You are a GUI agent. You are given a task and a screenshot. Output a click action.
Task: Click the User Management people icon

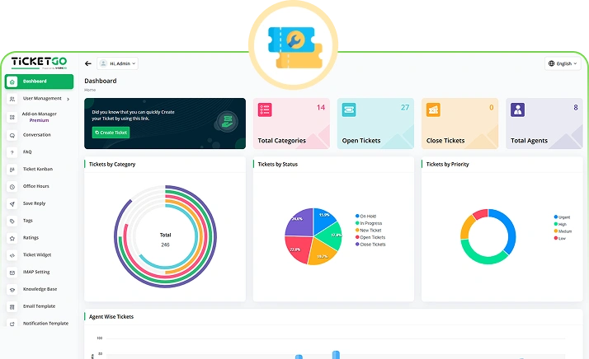click(x=12, y=99)
